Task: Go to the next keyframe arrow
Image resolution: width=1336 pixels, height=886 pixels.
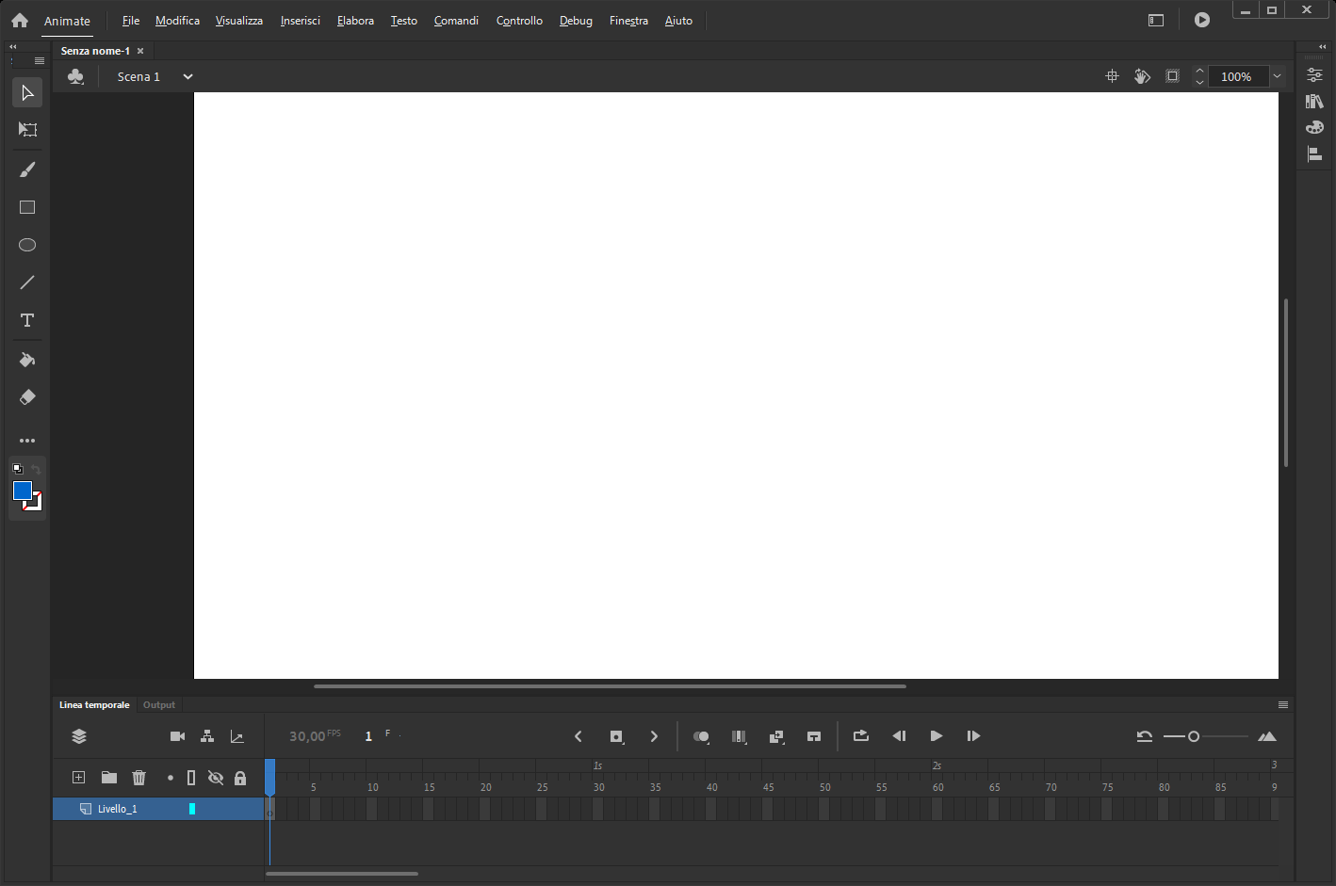Action: tap(654, 736)
